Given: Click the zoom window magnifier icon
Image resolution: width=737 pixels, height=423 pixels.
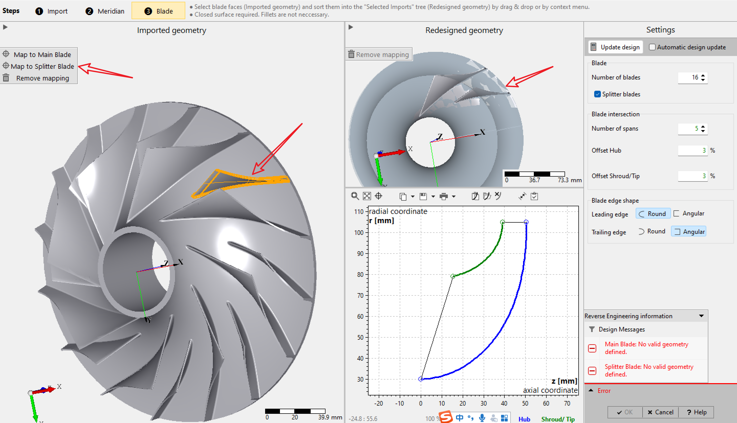Looking at the screenshot, I should pos(354,196).
